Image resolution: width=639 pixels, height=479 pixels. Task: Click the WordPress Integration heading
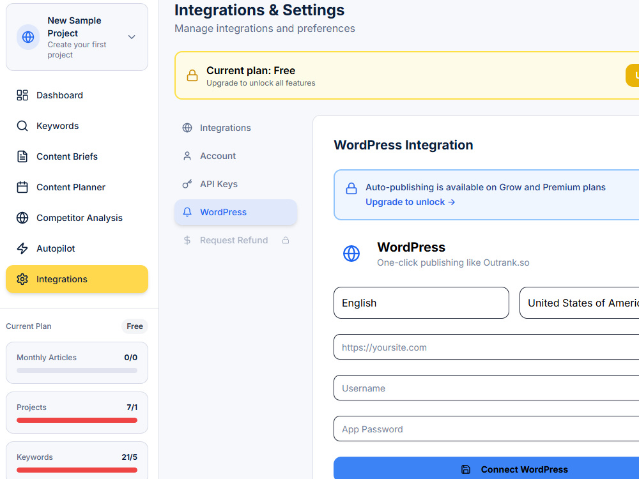pyautogui.click(x=403, y=145)
